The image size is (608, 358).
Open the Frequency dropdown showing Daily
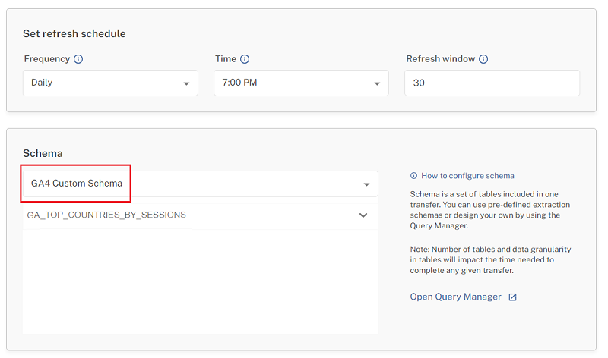(x=110, y=83)
